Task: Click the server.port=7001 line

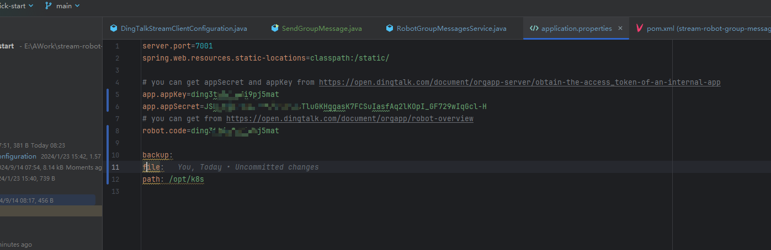Action: (x=177, y=46)
